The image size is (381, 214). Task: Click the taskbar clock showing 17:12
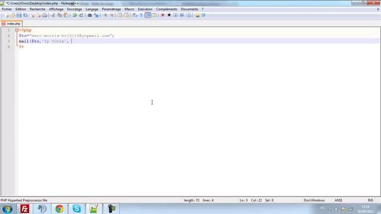366,209
